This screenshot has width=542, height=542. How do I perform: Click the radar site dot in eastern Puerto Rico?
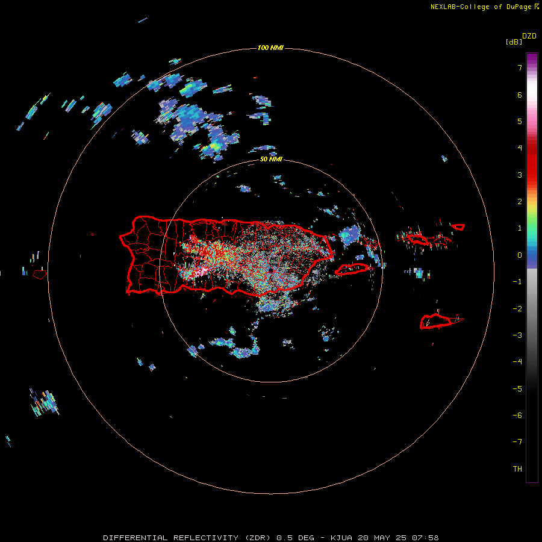270,270
